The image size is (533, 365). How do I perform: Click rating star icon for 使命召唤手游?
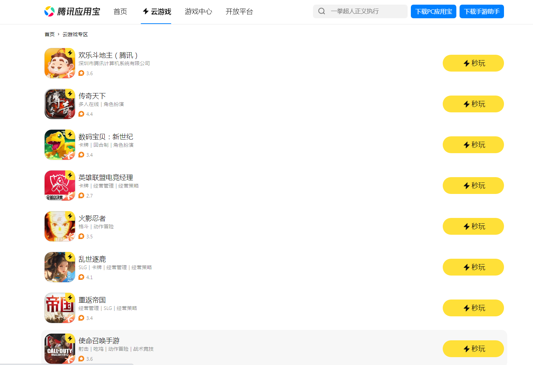click(x=81, y=359)
